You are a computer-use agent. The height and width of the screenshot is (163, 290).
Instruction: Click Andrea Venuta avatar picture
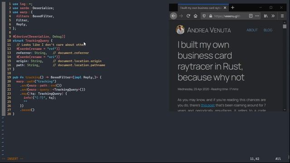180,30
